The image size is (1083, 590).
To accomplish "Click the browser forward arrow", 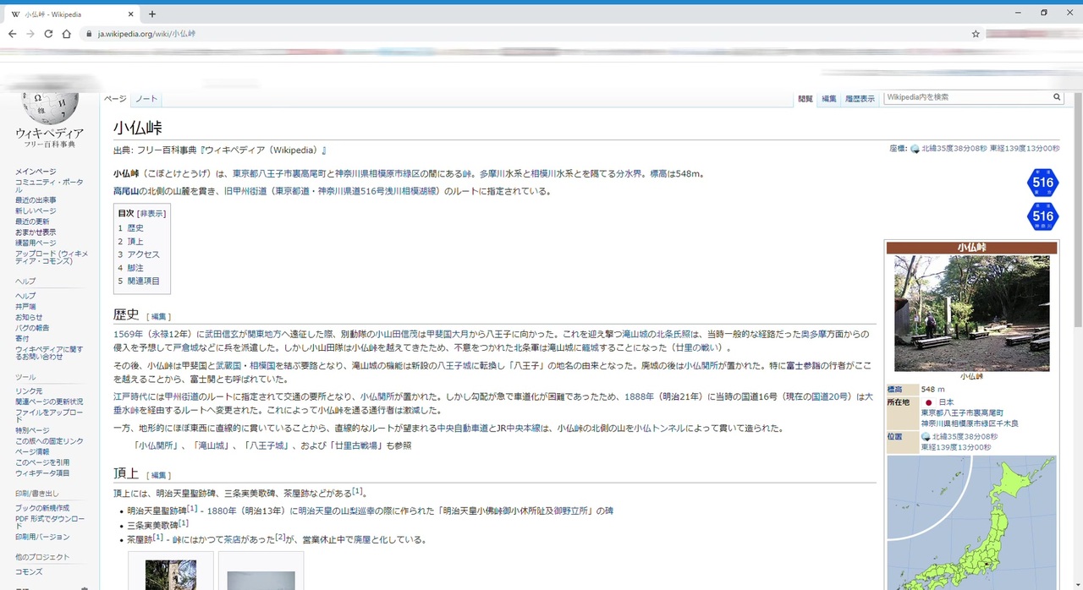I will coord(30,34).
